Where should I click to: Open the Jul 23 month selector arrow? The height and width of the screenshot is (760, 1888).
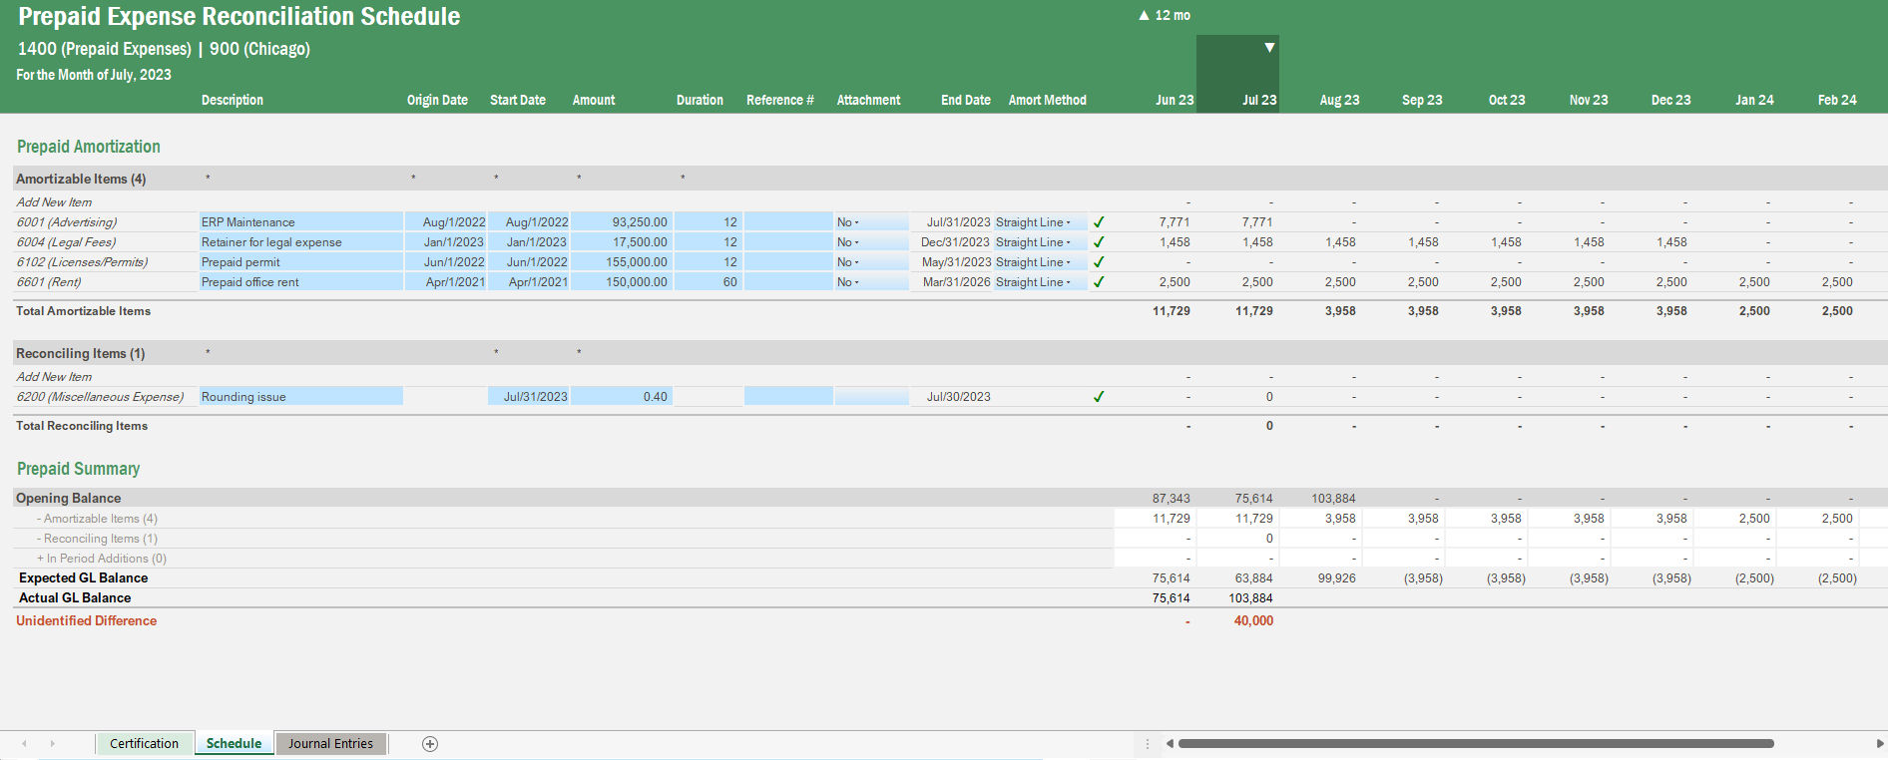coord(1269,48)
